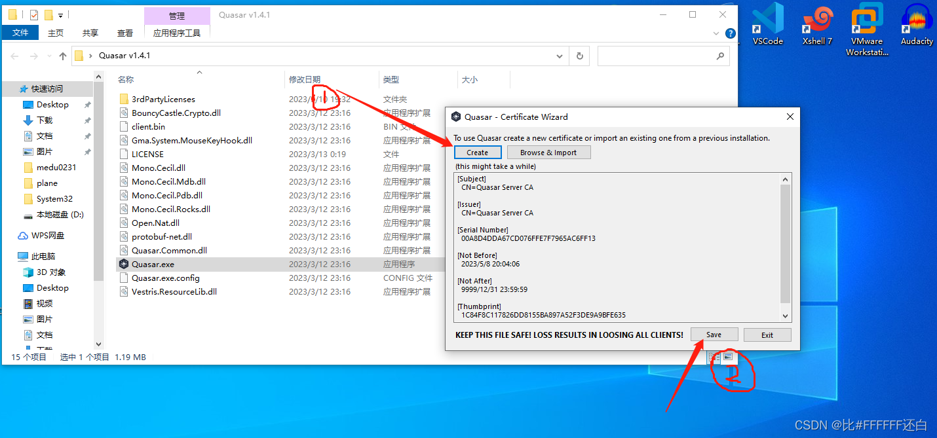Switch to large thumbnails view icon
The image size is (937, 438).
(x=728, y=357)
